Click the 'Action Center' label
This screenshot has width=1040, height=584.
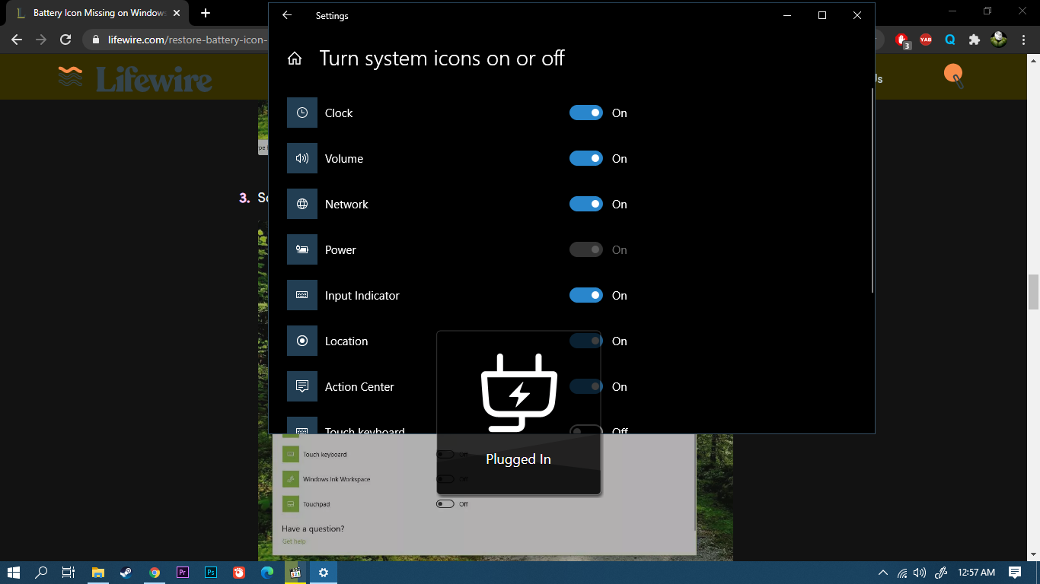(x=359, y=386)
